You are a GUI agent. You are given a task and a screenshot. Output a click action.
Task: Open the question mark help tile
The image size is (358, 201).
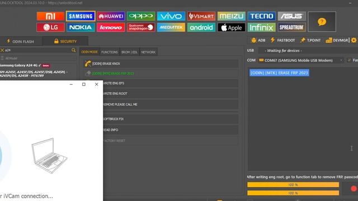(322, 22)
